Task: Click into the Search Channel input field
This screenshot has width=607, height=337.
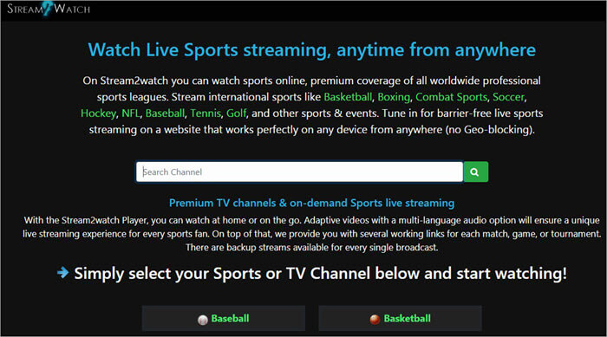Action: pyautogui.click(x=299, y=172)
